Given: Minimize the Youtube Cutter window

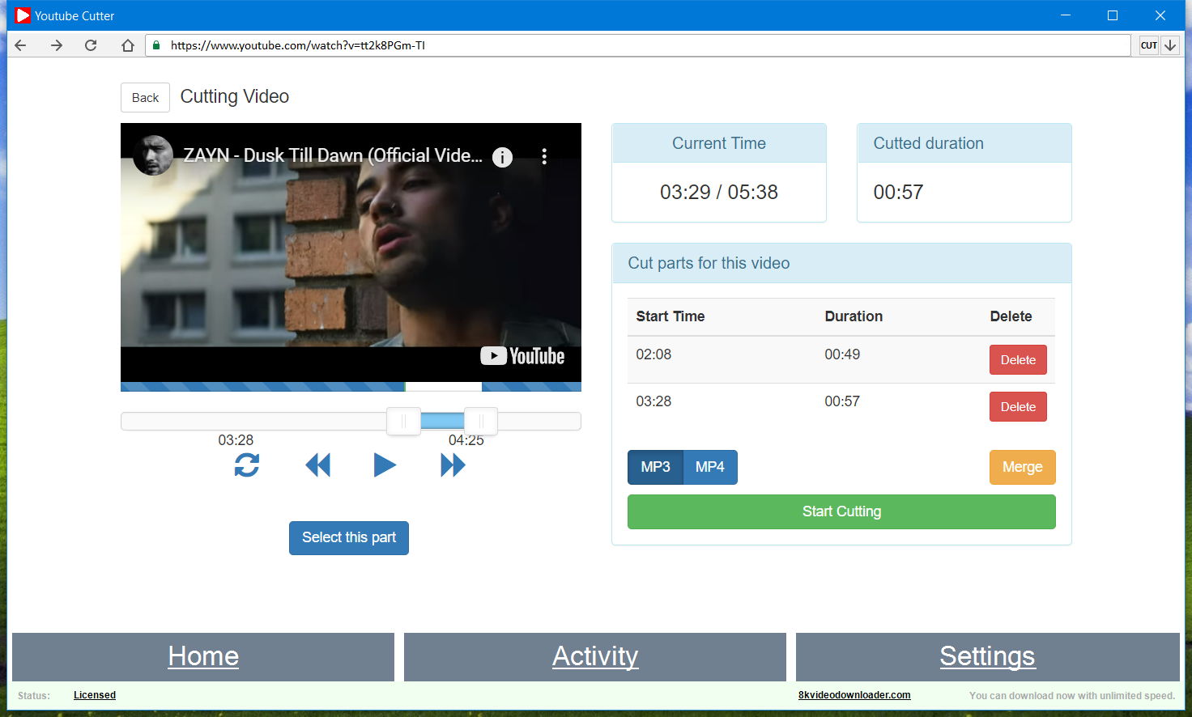Looking at the screenshot, I should (x=1066, y=15).
